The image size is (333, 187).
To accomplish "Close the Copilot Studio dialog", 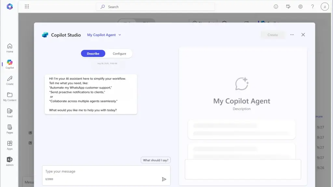I will [303, 35].
